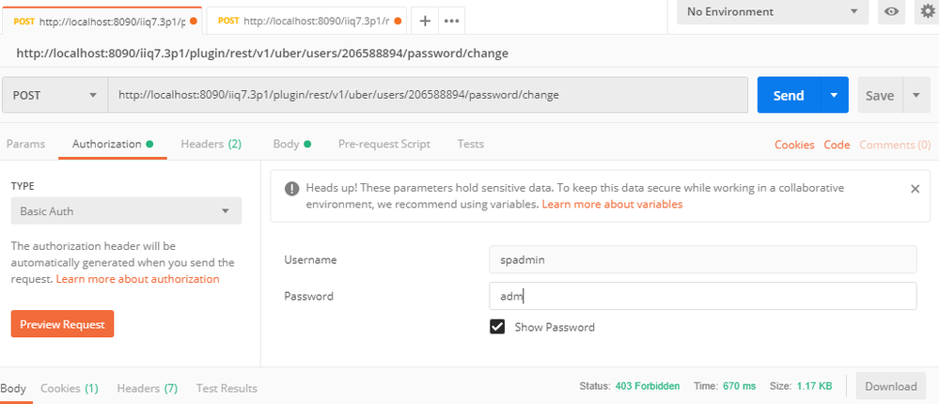The height and width of the screenshot is (404, 939).
Task: Open the Pre-request Script tab
Action: (x=383, y=144)
